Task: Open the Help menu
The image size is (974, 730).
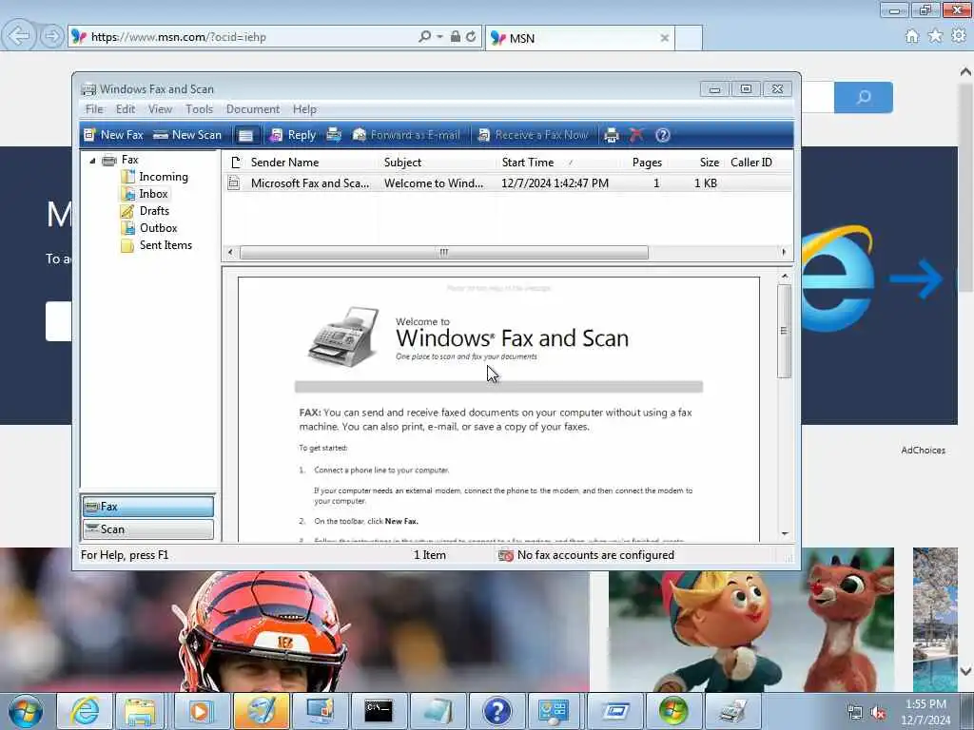Action: [x=304, y=109]
